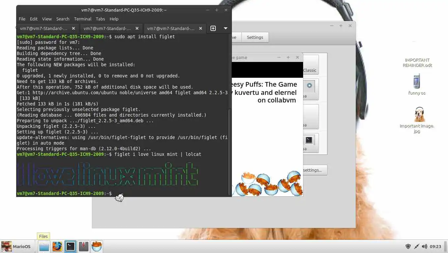Open the File menu in terminal

[22, 19]
